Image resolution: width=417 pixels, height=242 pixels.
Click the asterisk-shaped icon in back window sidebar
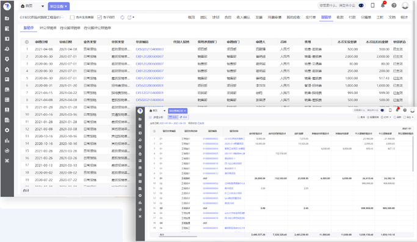pos(7,161)
